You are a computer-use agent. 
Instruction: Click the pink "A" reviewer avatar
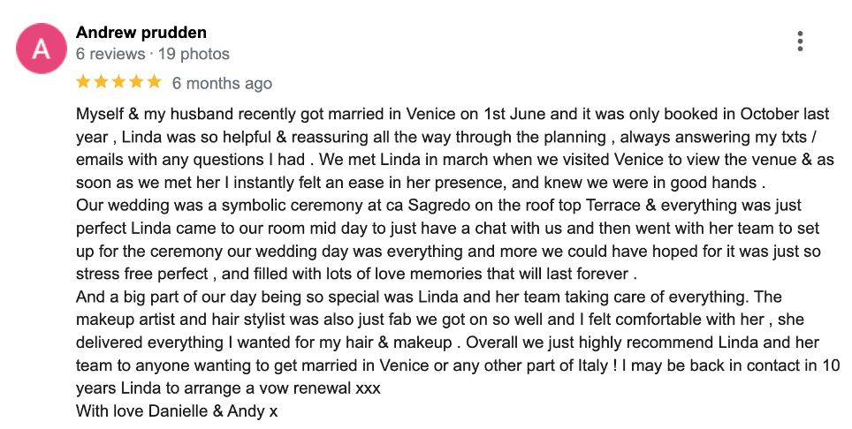[41, 50]
